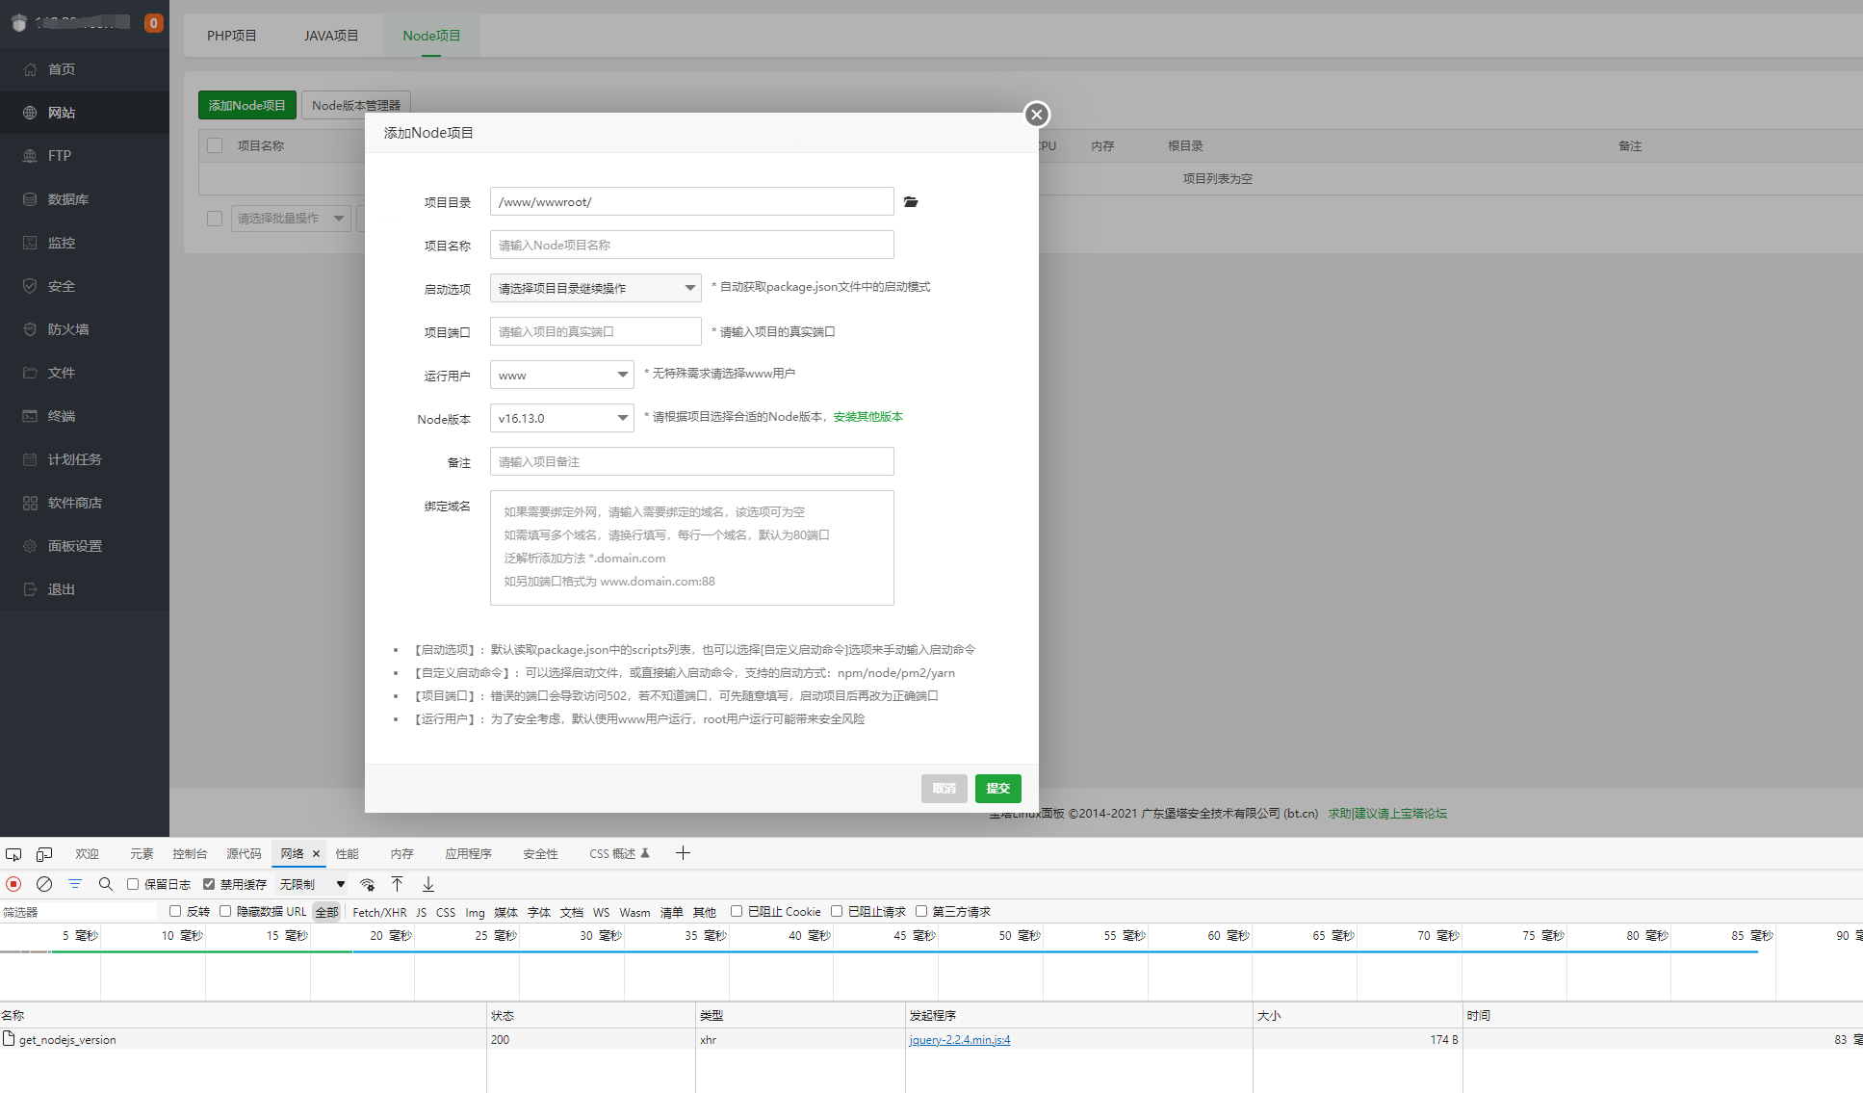The image size is (1863, 1093).
Task: Click install other versions link
Action: coord(868,417)
